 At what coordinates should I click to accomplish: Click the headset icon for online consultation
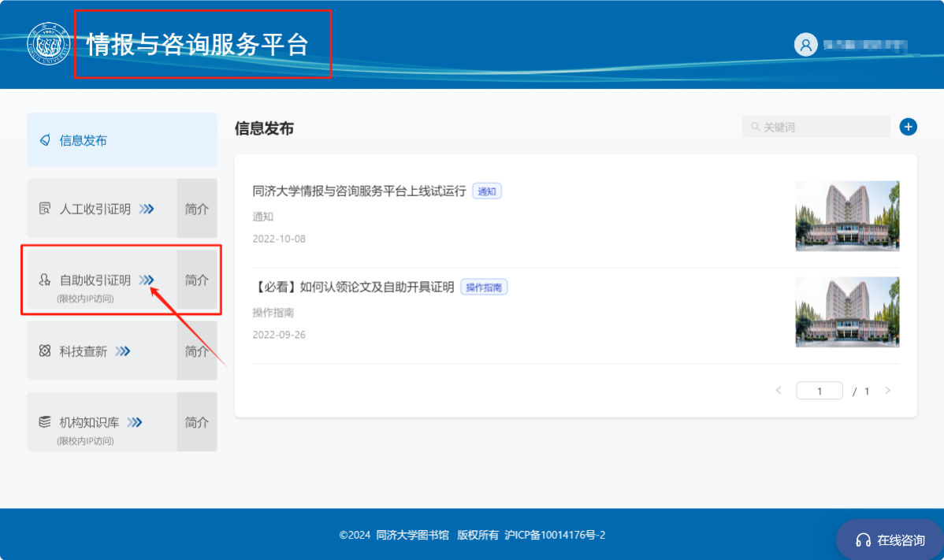(x=863, y=540)
